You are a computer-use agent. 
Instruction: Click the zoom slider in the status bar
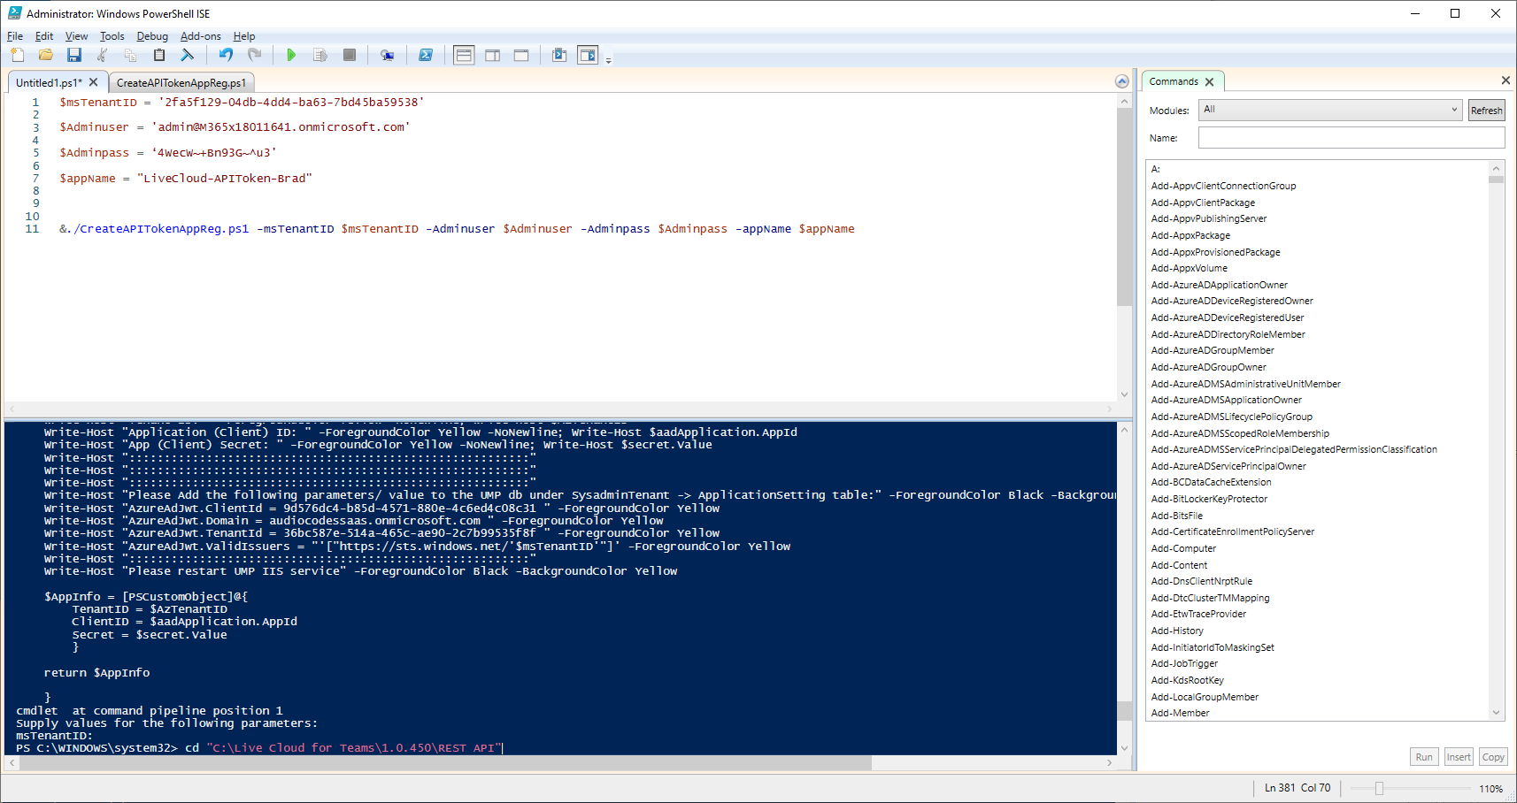1379,788
